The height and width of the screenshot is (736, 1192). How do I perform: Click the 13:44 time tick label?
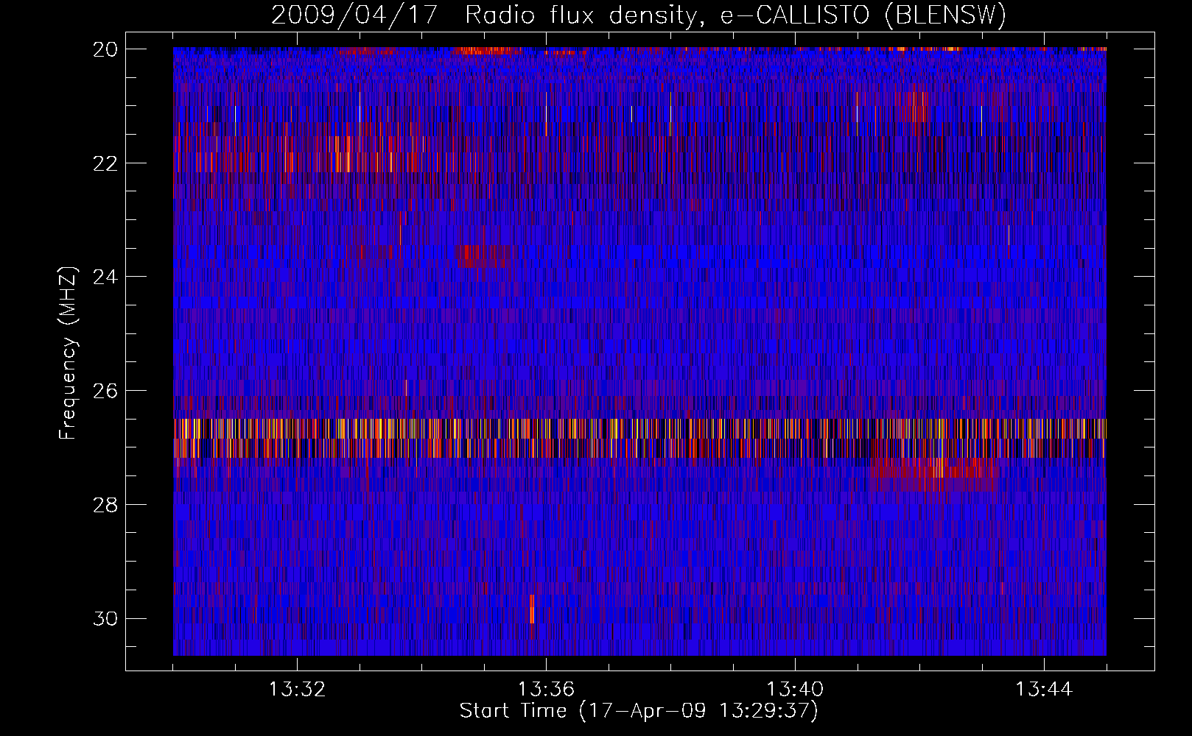[x=1044, y=690]
